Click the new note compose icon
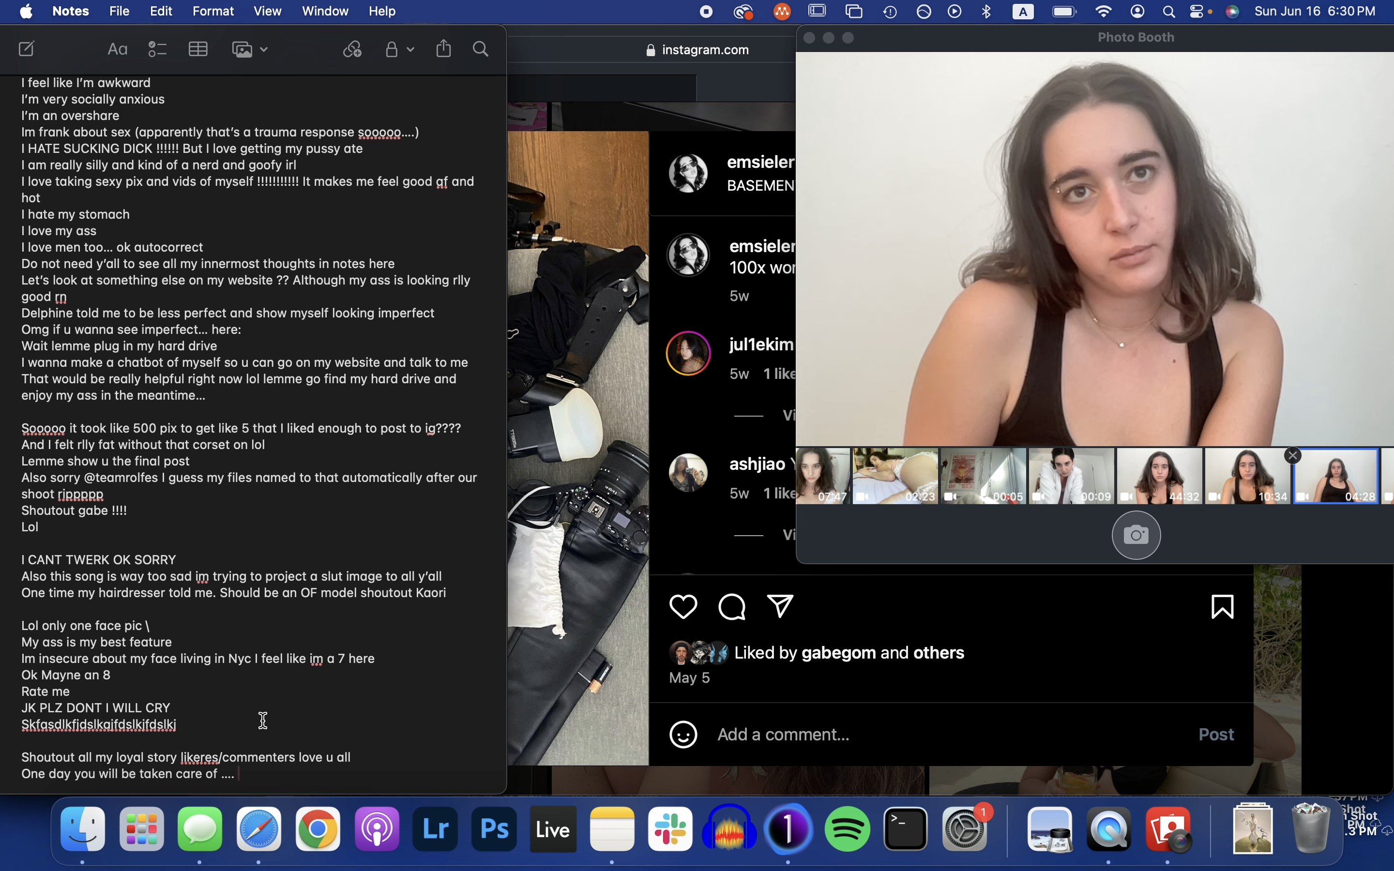Viewport: 1394px width, 871px height. coord(27,49)
